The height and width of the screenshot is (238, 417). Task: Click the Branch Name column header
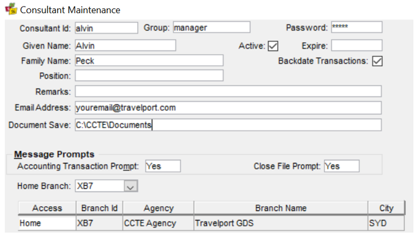[x=281, y=208]
